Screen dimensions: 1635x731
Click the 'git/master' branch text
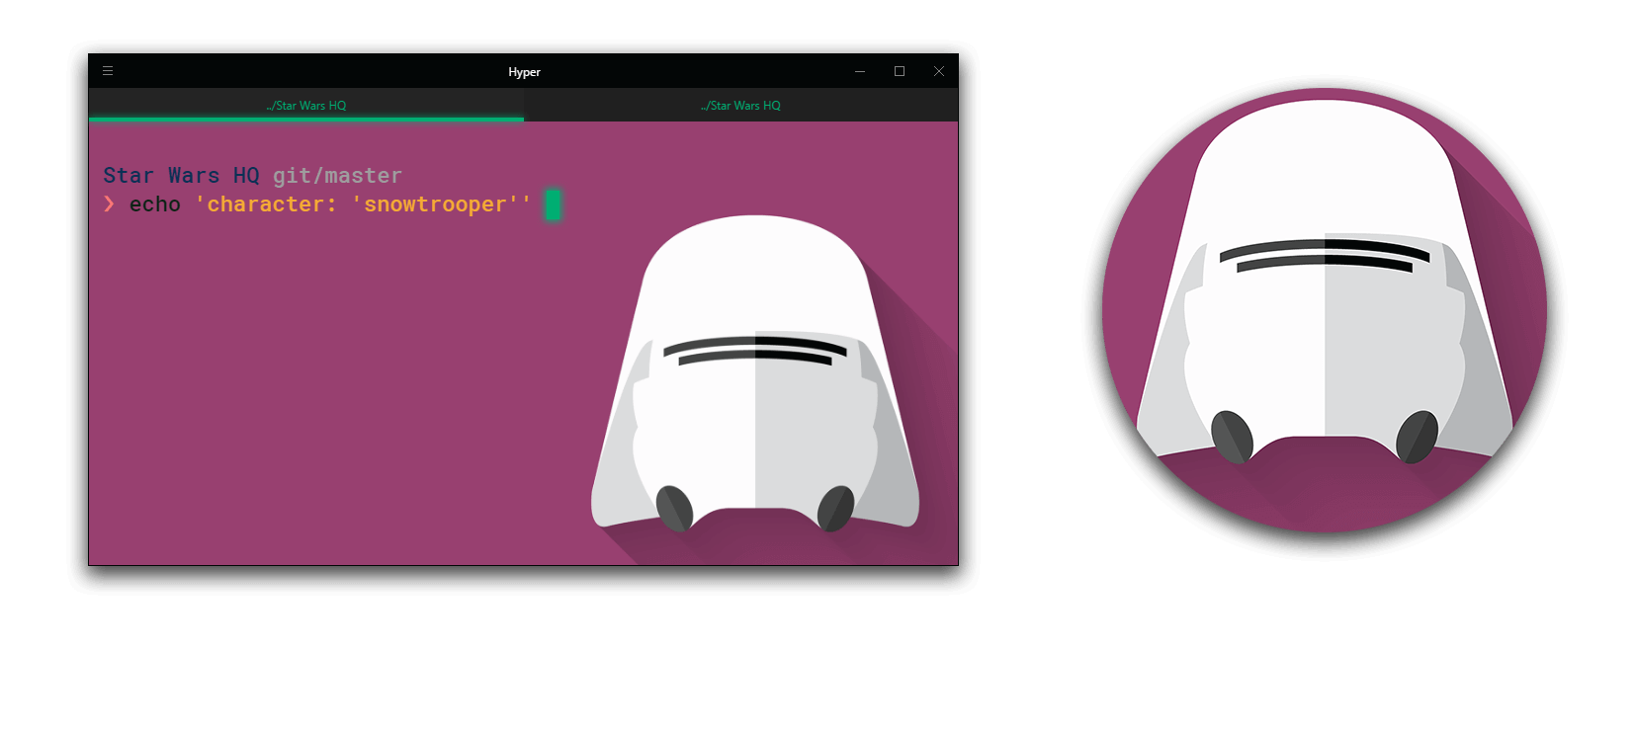(338, 176)
